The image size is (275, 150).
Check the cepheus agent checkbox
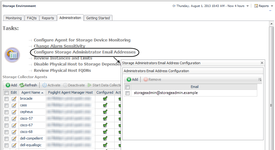(x=6, y=112)
